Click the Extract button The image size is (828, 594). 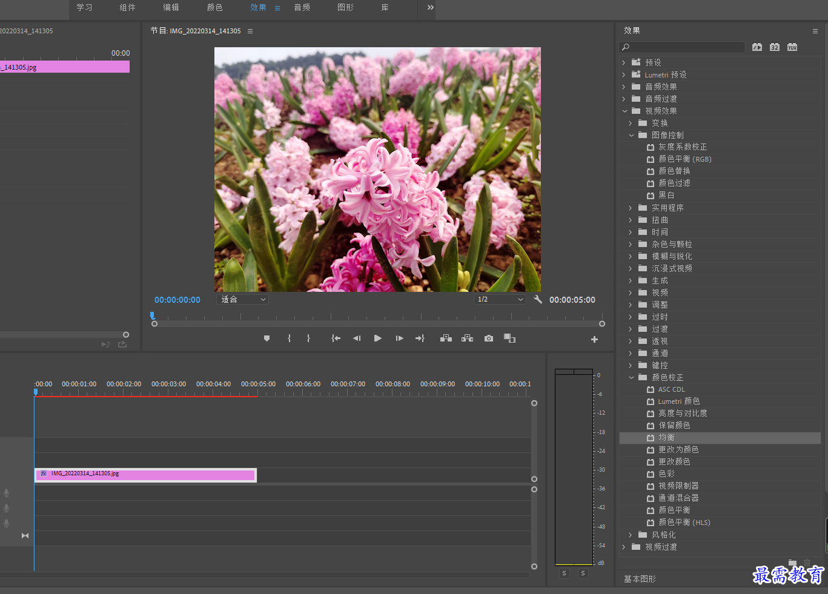[467, 338]
